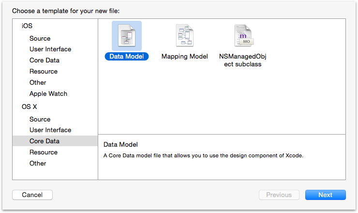Click the Mapping Model text label
Screen dimensions: 358x213
(x=185, y=57)
